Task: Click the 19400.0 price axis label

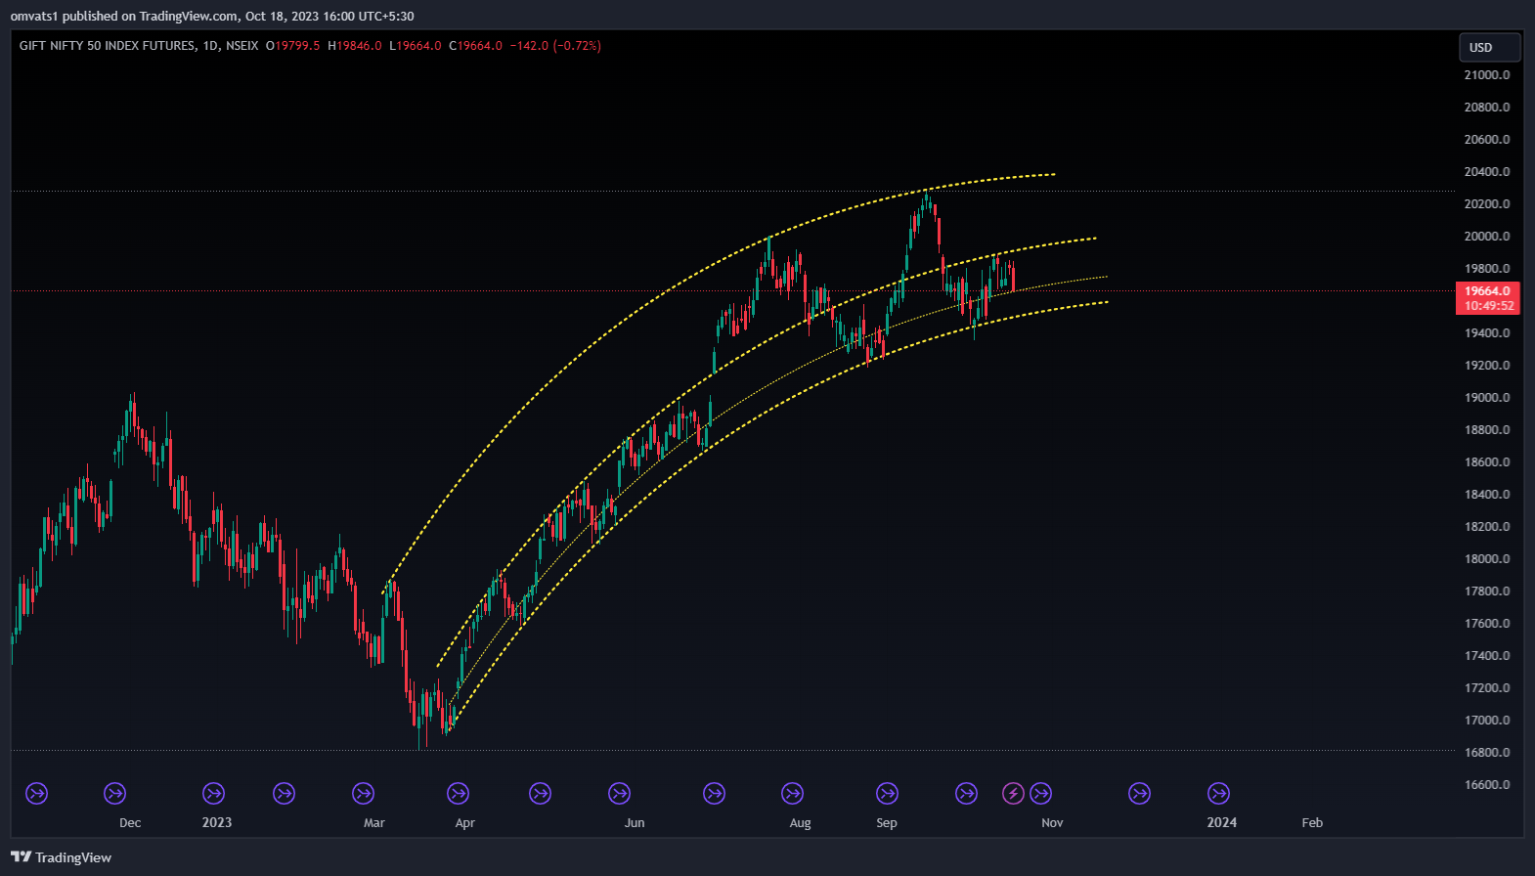Action: [1487, 333]
